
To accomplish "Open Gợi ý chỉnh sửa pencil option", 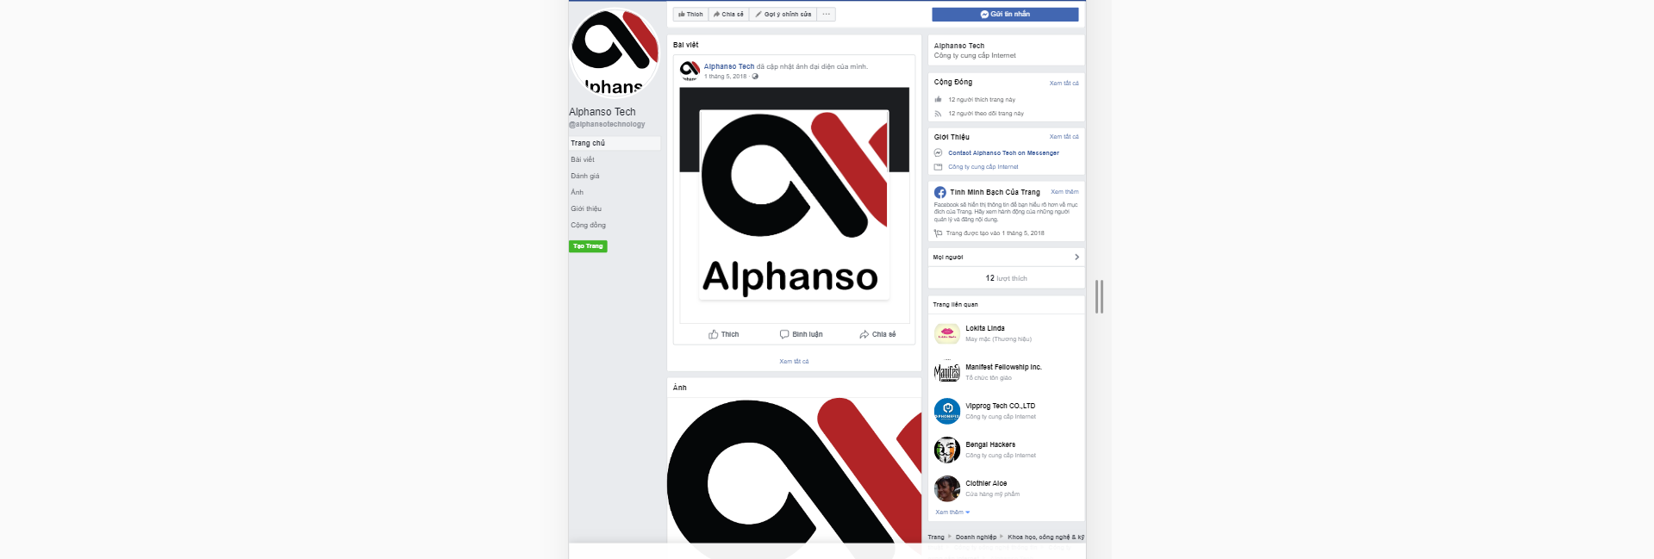I will click(x=783, y=14).
